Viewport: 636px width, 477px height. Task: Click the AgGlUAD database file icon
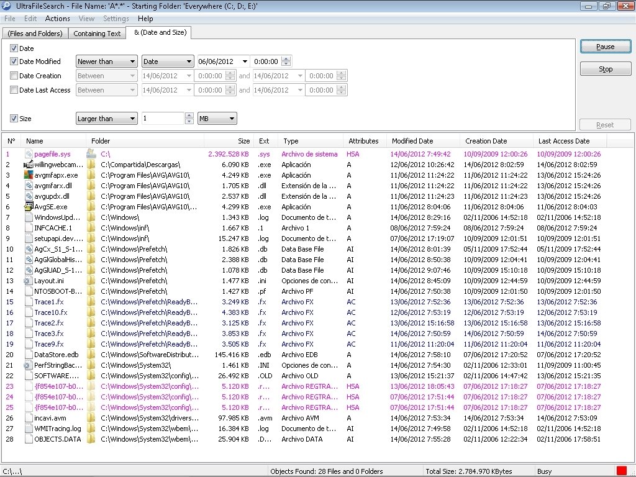coord(29,270)
